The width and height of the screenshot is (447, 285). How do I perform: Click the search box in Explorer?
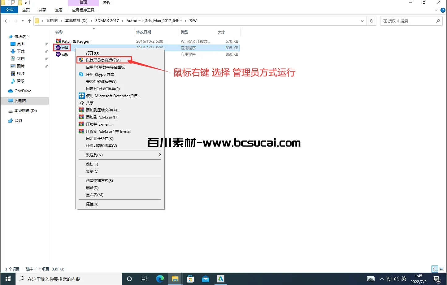pyautogui.click(x=411, y=21)
